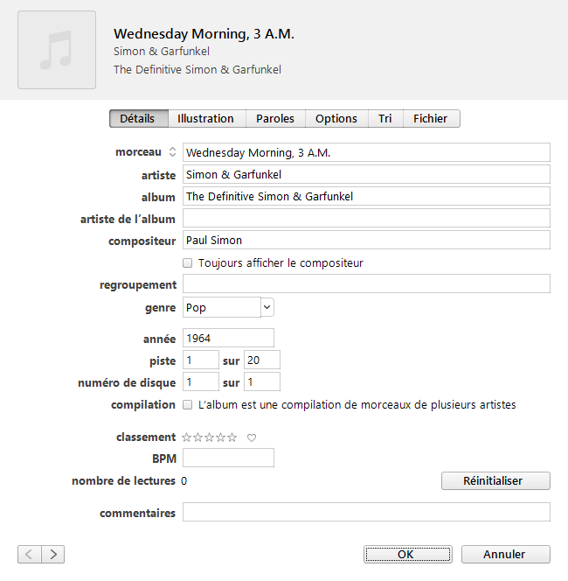Click the numéro de disque total field
This screenshot has width=568, height=581.
click(262, 381)
